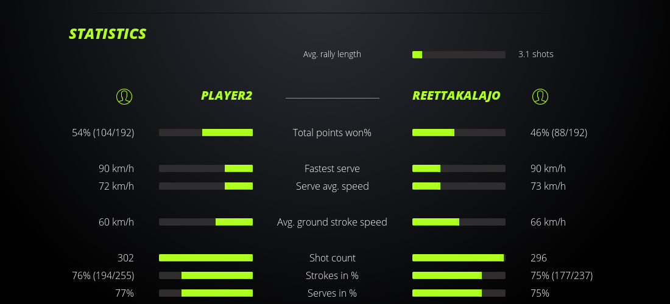Viewport: 670px width, 304px height.
Task: Click Player2's serves in % bar
Action: coord(206,293)
